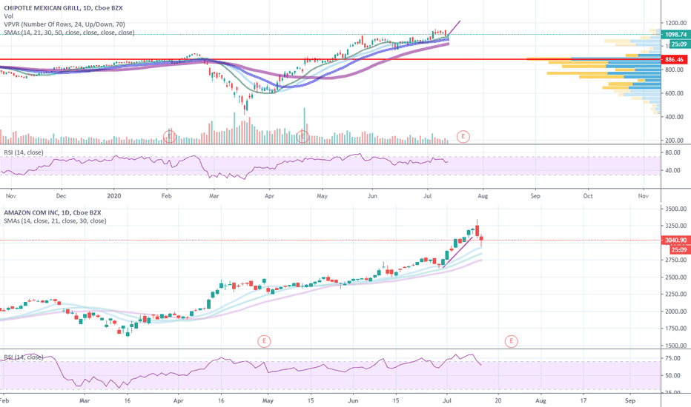The width and height of the screenshot is (691, 407).
Task: Select the VPVR indicator legend label
Action: 65,24
